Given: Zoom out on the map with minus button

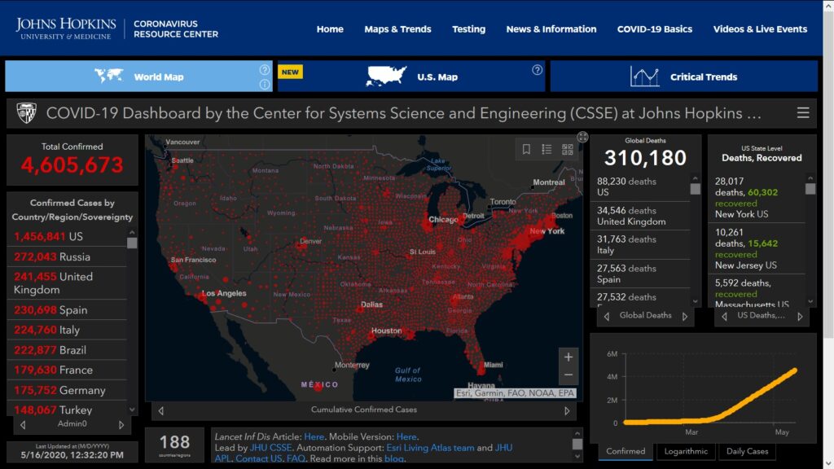Looking at the screenshot, I should pyautogui.click(x=568, y=375).
